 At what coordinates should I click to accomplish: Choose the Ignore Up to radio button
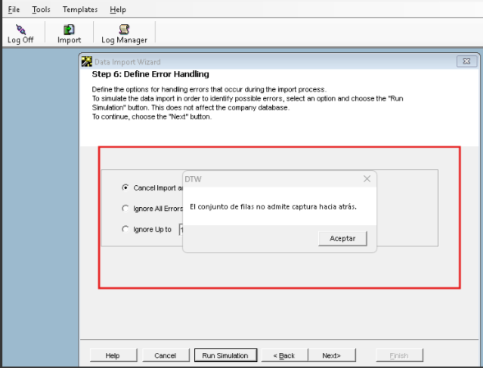coord(125,230)
